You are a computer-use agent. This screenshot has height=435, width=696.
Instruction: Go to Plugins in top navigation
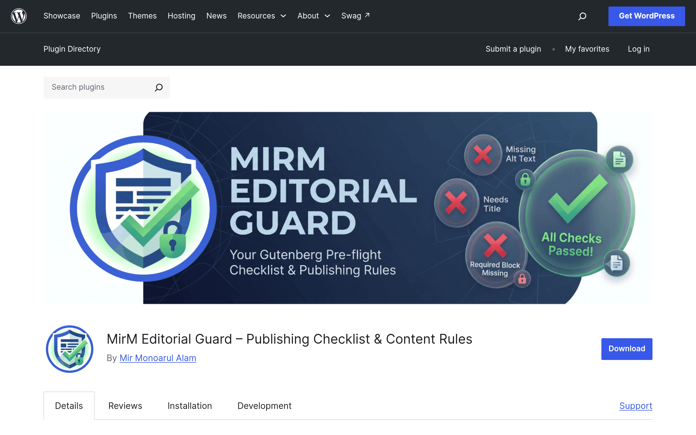tap(104, 16)
